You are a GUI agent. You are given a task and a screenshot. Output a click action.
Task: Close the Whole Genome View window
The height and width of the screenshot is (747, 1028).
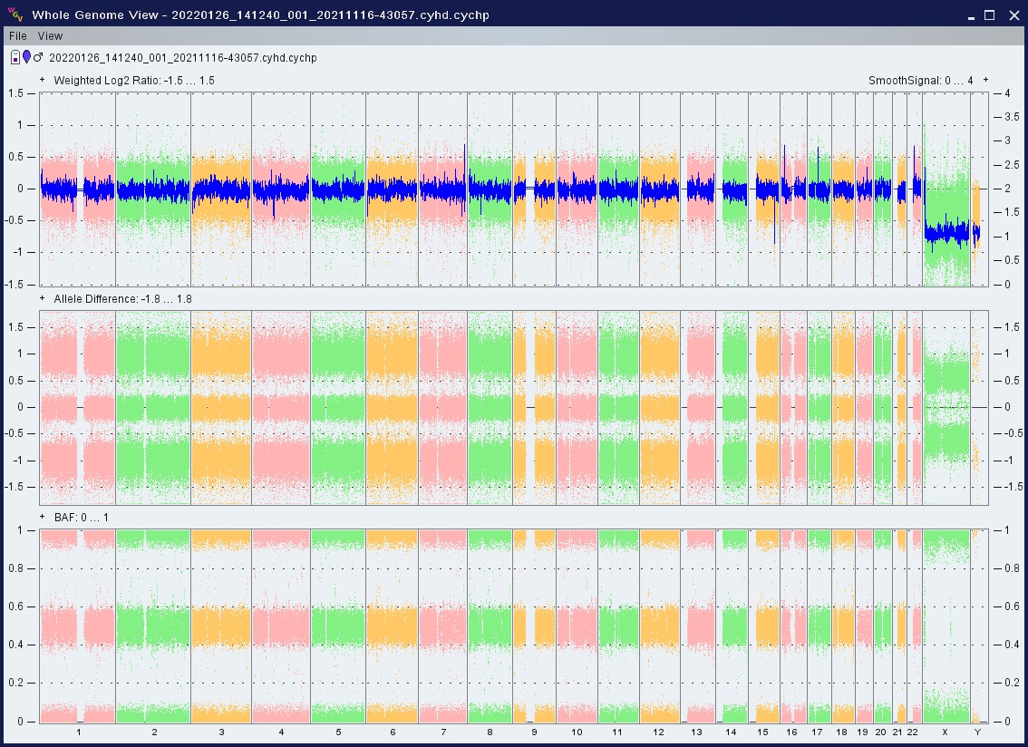click(x=1013, y=15)
